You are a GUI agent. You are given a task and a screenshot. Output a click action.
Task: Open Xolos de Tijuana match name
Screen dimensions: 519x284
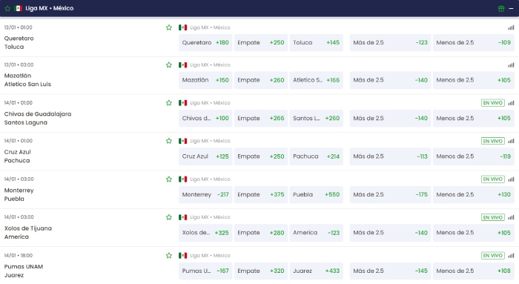[28, 228]
